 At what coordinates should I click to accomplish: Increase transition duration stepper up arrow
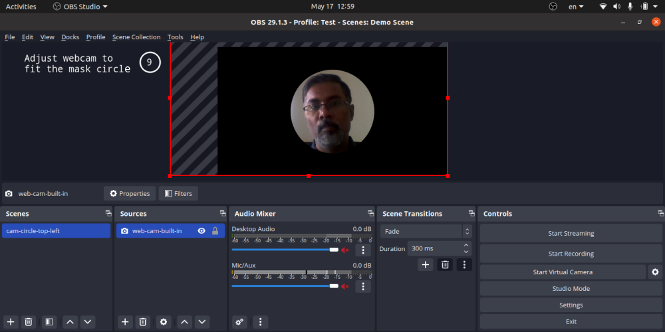coord(466,245)
